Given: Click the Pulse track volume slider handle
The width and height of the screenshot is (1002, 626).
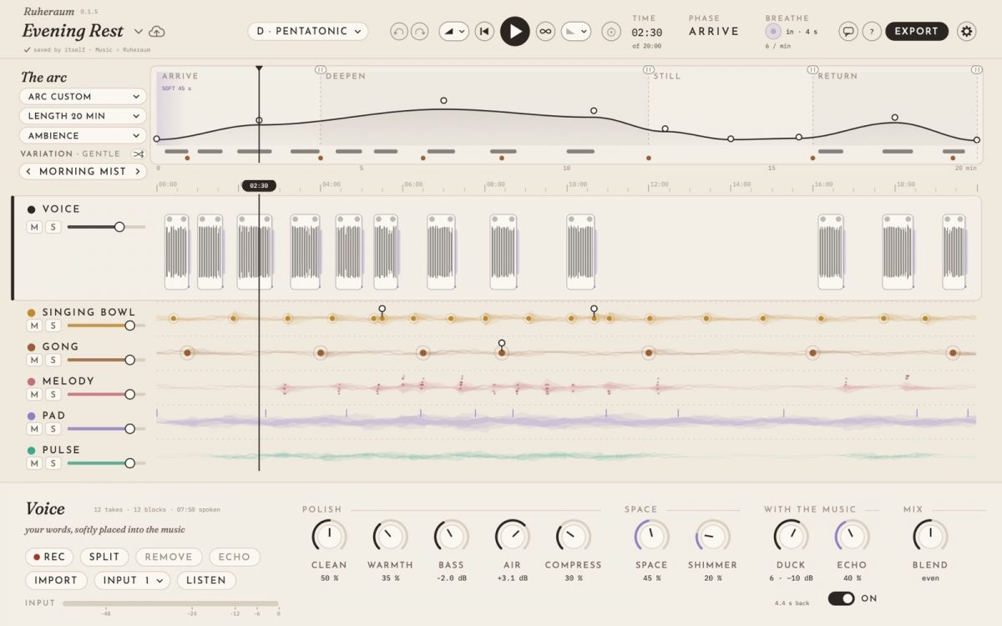Looking at the screenshot, I should click(x=129, y=463).
